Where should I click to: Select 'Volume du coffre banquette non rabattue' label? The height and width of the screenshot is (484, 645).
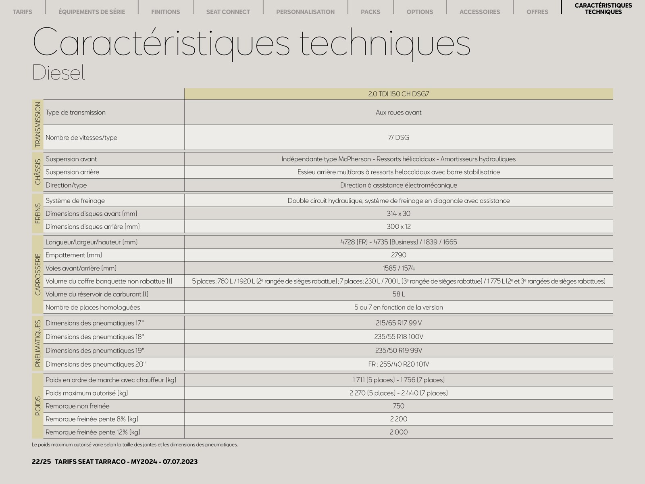(109, 281)
